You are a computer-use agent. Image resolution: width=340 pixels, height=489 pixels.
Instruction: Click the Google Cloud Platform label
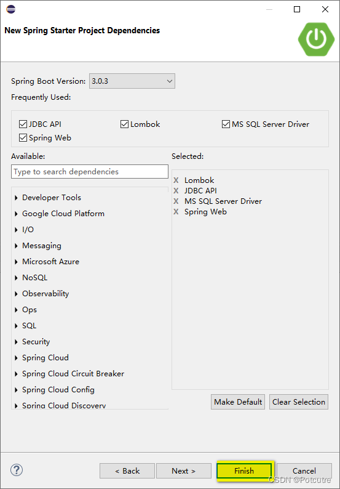pos(63,214)
